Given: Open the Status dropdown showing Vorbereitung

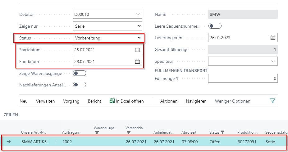Looking at the screenshot, I should [139, 38].
